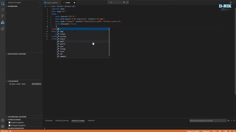Viewport: 236px width, 132px height.
Task: Select the Консоль отладки panel tab
Action: pyautogui.click(x=78, y=121)
